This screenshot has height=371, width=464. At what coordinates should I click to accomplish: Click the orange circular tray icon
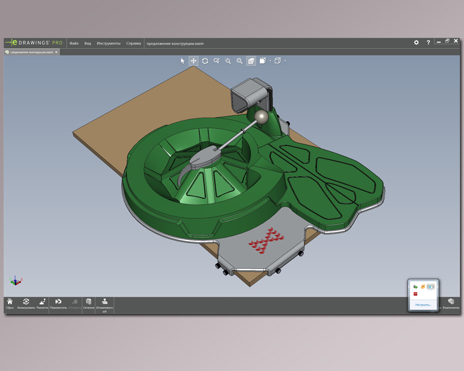pyautogui.click(x=423, y=286)
